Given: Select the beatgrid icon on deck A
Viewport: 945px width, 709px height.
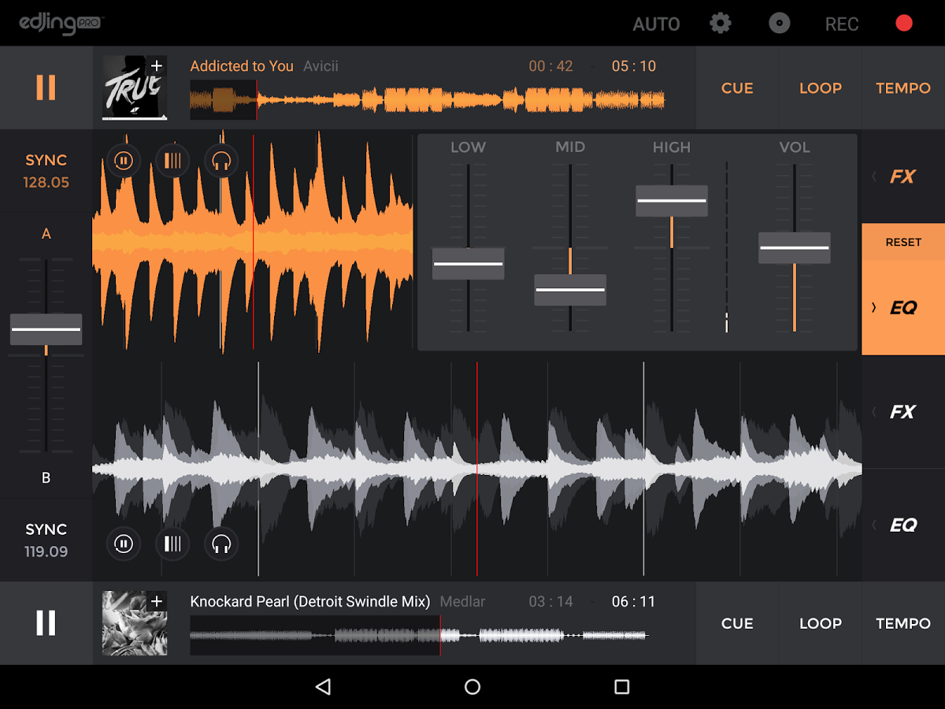Looking at the screenshot, I should click(x=172, y=161).
